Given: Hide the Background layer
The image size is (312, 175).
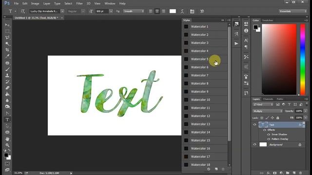Looking at the screenshot, I should (254, 144).
